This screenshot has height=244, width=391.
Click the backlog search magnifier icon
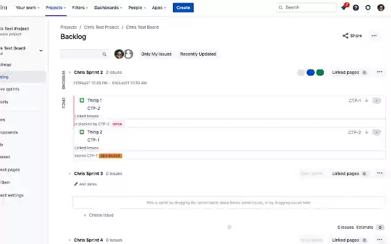pyautogui.click(x=104, y=54)
